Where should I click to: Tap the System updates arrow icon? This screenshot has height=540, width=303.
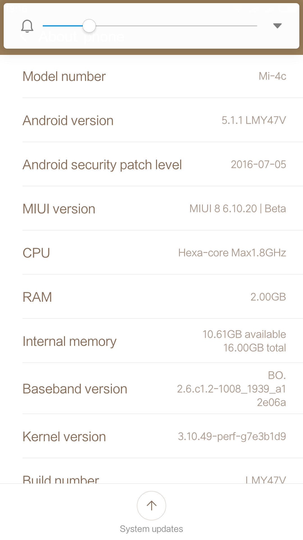click(x=151, y=505)
